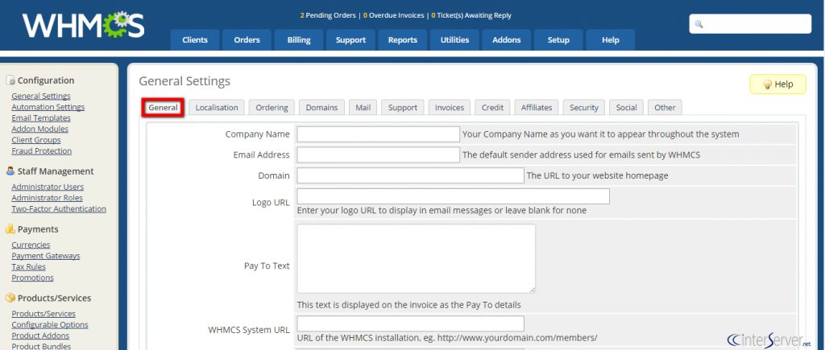Image resolution: width=825 pixels, height=350 pixels.
Task: Click the Email Address input field
Action: click(x=379, y=154)
